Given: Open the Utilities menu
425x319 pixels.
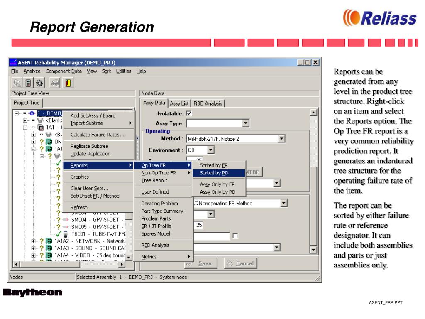Looking at the screenshot, I should (x=124, y=71).
